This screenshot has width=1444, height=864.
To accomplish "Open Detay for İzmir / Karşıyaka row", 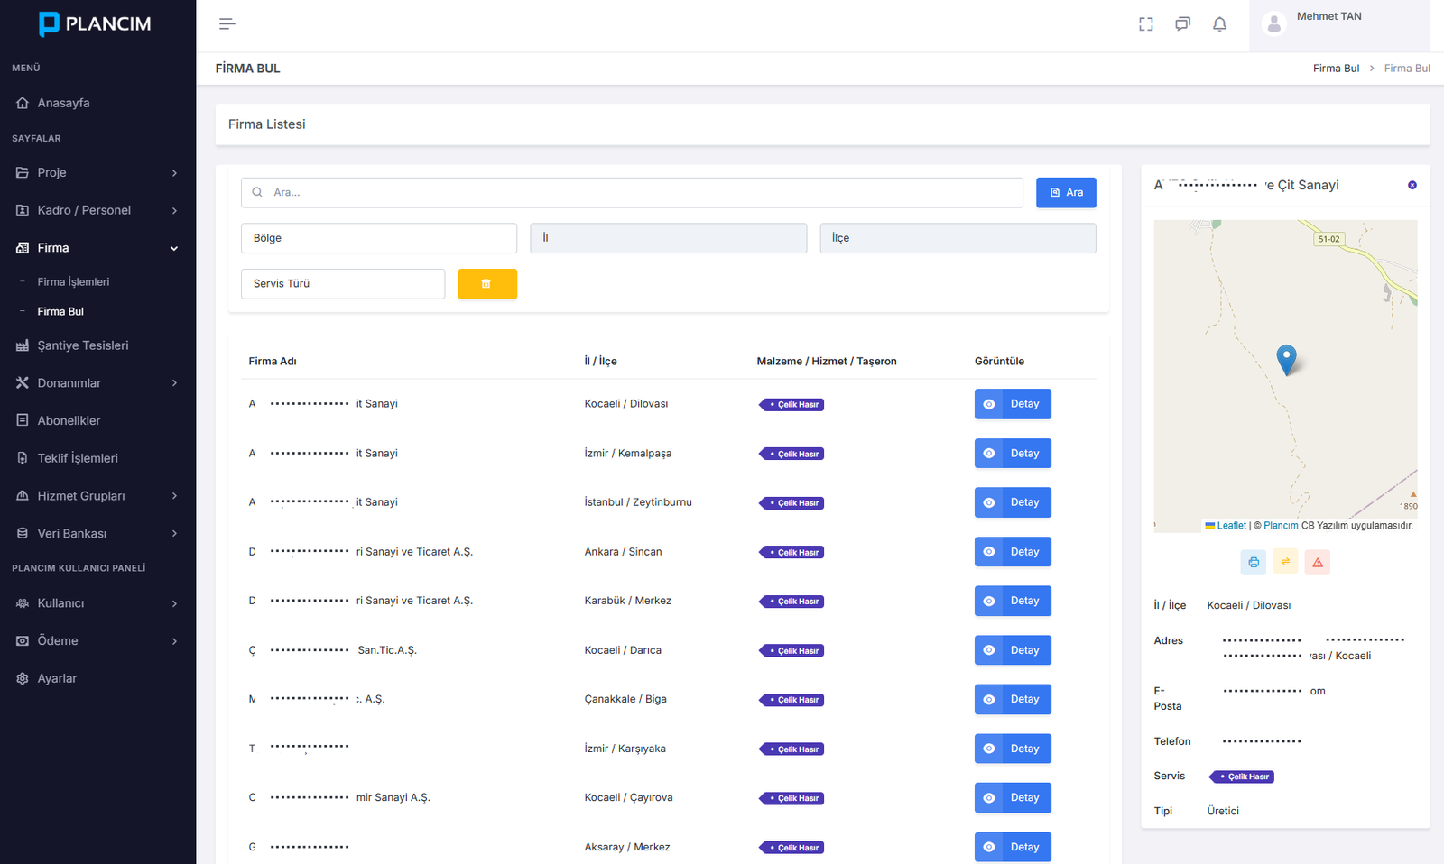I will (1013, 749).
